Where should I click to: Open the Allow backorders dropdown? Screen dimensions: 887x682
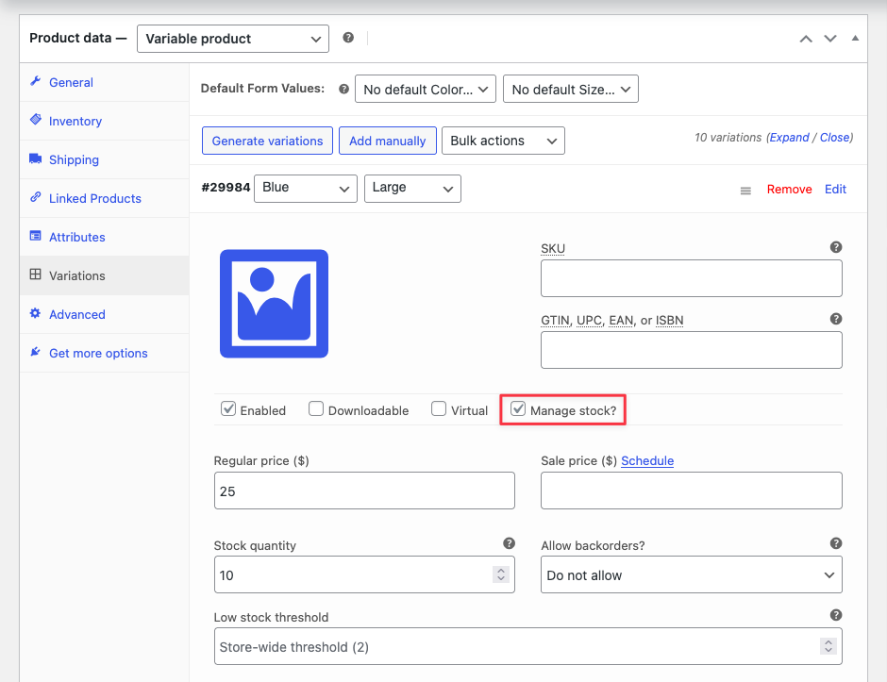click(x=691, y=574)
